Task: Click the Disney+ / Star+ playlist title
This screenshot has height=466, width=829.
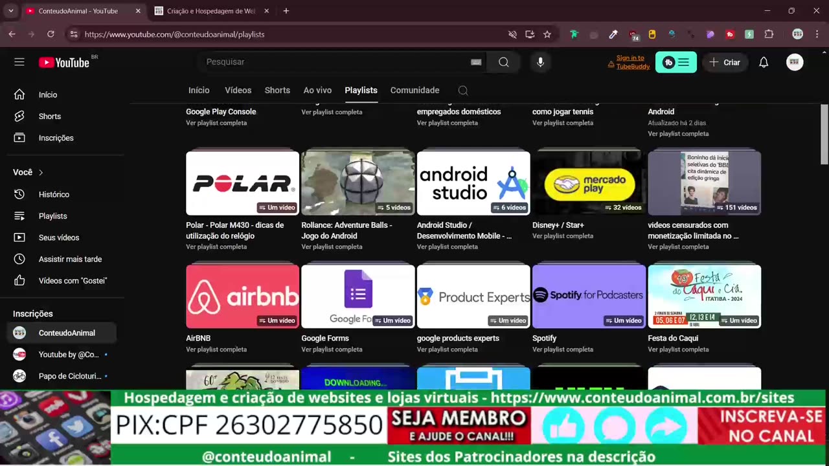Action: pos(558,225)
